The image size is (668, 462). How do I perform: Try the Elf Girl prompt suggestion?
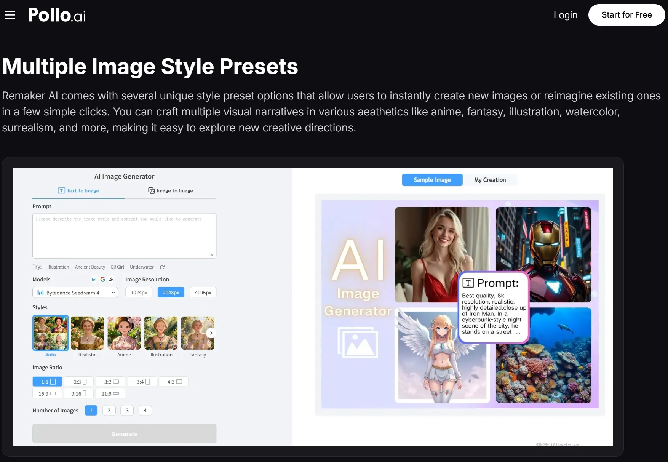(x=118, y=267)
